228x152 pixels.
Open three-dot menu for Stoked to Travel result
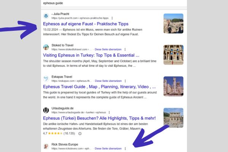tap(125, 49)
